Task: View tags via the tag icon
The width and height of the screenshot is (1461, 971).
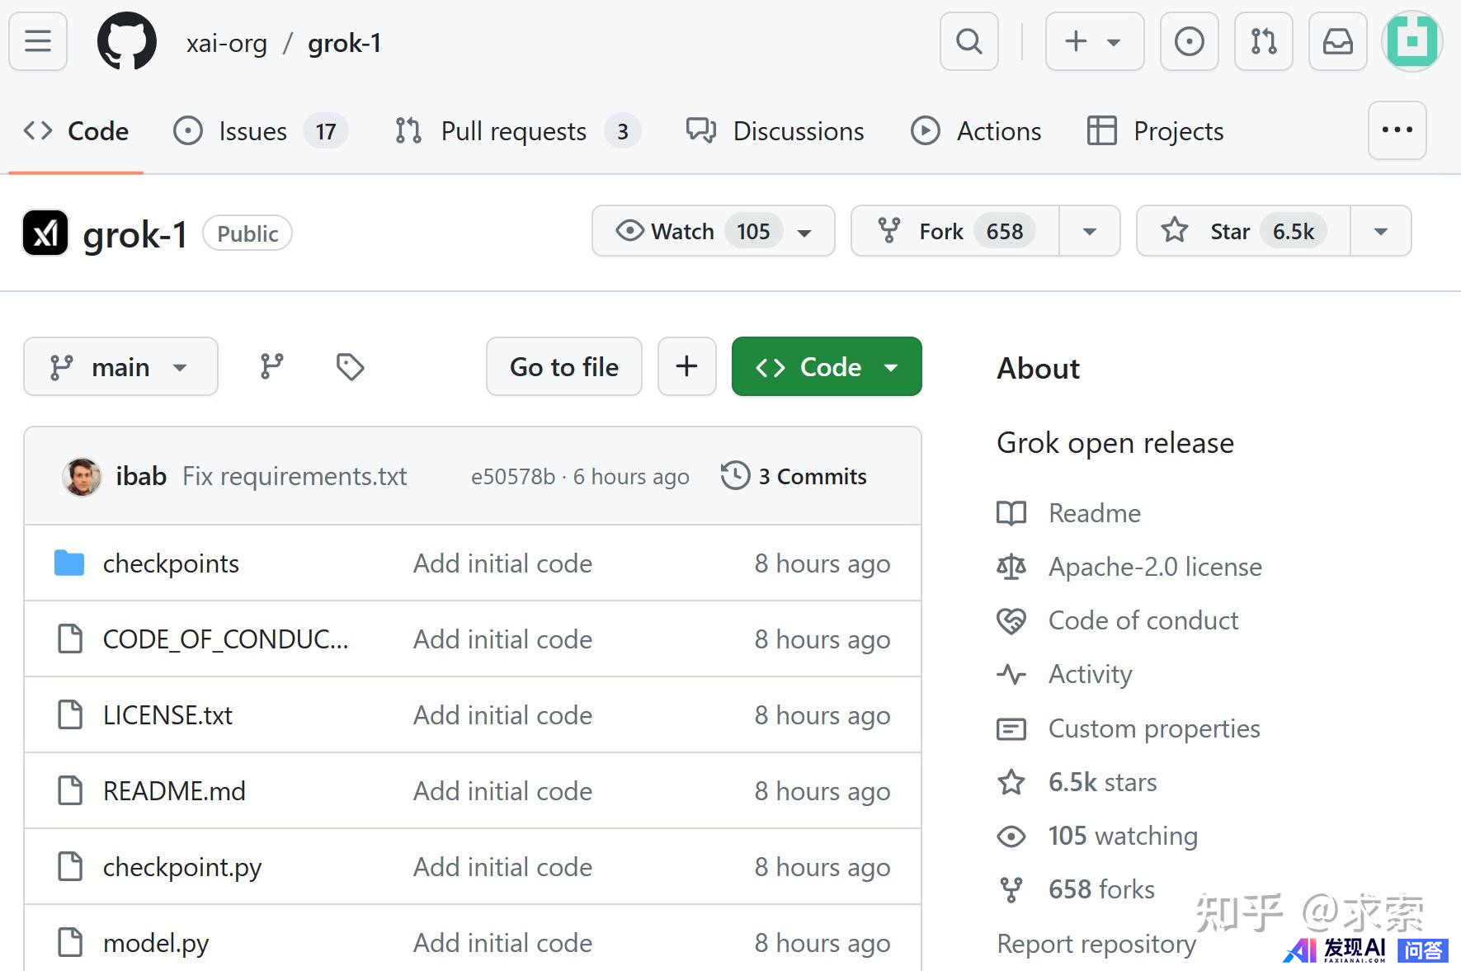Action: click(x=350, y=366)
